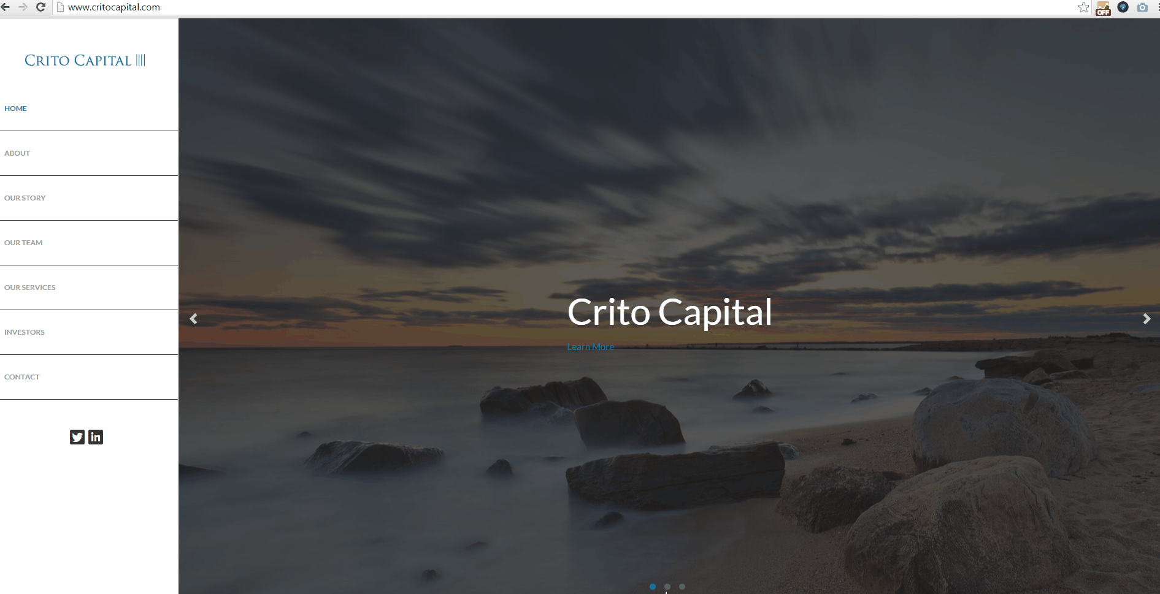The height and width of the screenshot is (594, 1160).
Task: Open the LinkedIn social icon
Action: [96, 437]
